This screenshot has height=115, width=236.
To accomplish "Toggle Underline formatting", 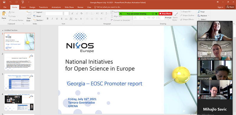I will (x=57, y=19).
